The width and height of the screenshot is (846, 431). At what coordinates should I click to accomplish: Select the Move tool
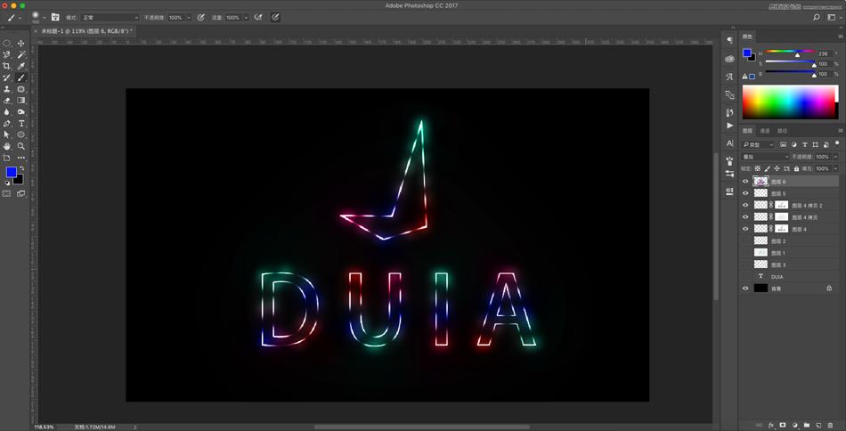(x=21, y=44)
